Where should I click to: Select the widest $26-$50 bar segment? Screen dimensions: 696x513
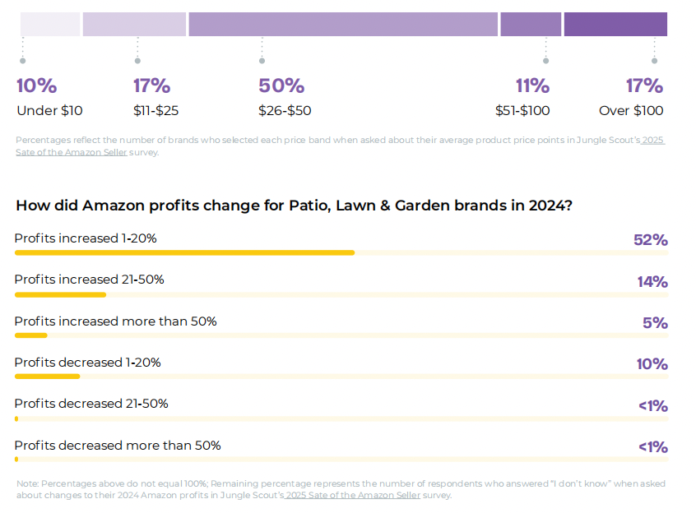[x=343, y=25]
